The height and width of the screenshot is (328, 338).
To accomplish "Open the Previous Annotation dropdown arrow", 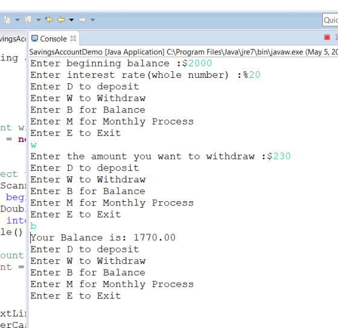I will pos(39,20).
